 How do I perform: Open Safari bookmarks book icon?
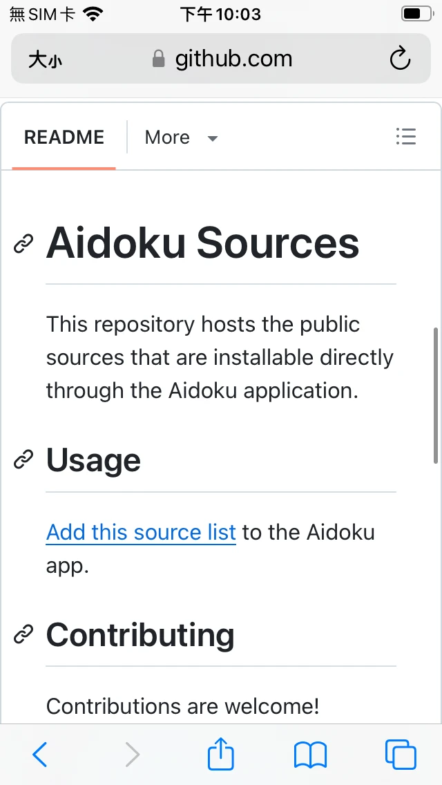coord(310,755)
